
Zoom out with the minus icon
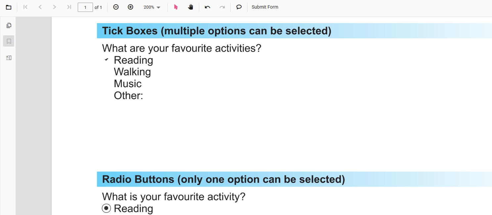tap(116, 7)
